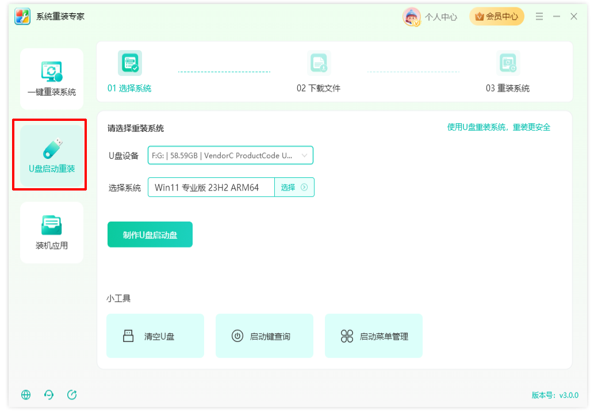594x415 pixels.
Task: Open 个人中心 personal center
Action: (x=441, y=17)
